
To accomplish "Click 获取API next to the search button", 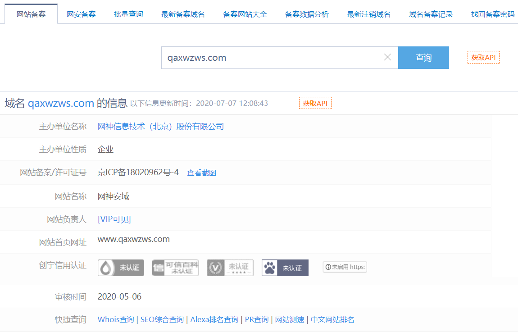I will click(x=483, y=57).
